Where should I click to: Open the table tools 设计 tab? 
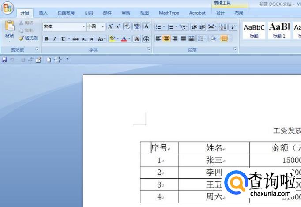[x=220, y=13]
